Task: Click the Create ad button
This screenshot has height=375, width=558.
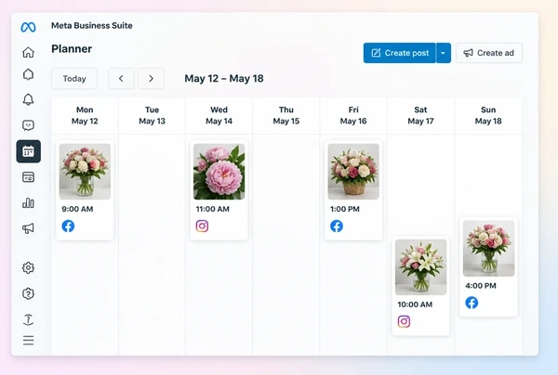Action: [489, 53]
